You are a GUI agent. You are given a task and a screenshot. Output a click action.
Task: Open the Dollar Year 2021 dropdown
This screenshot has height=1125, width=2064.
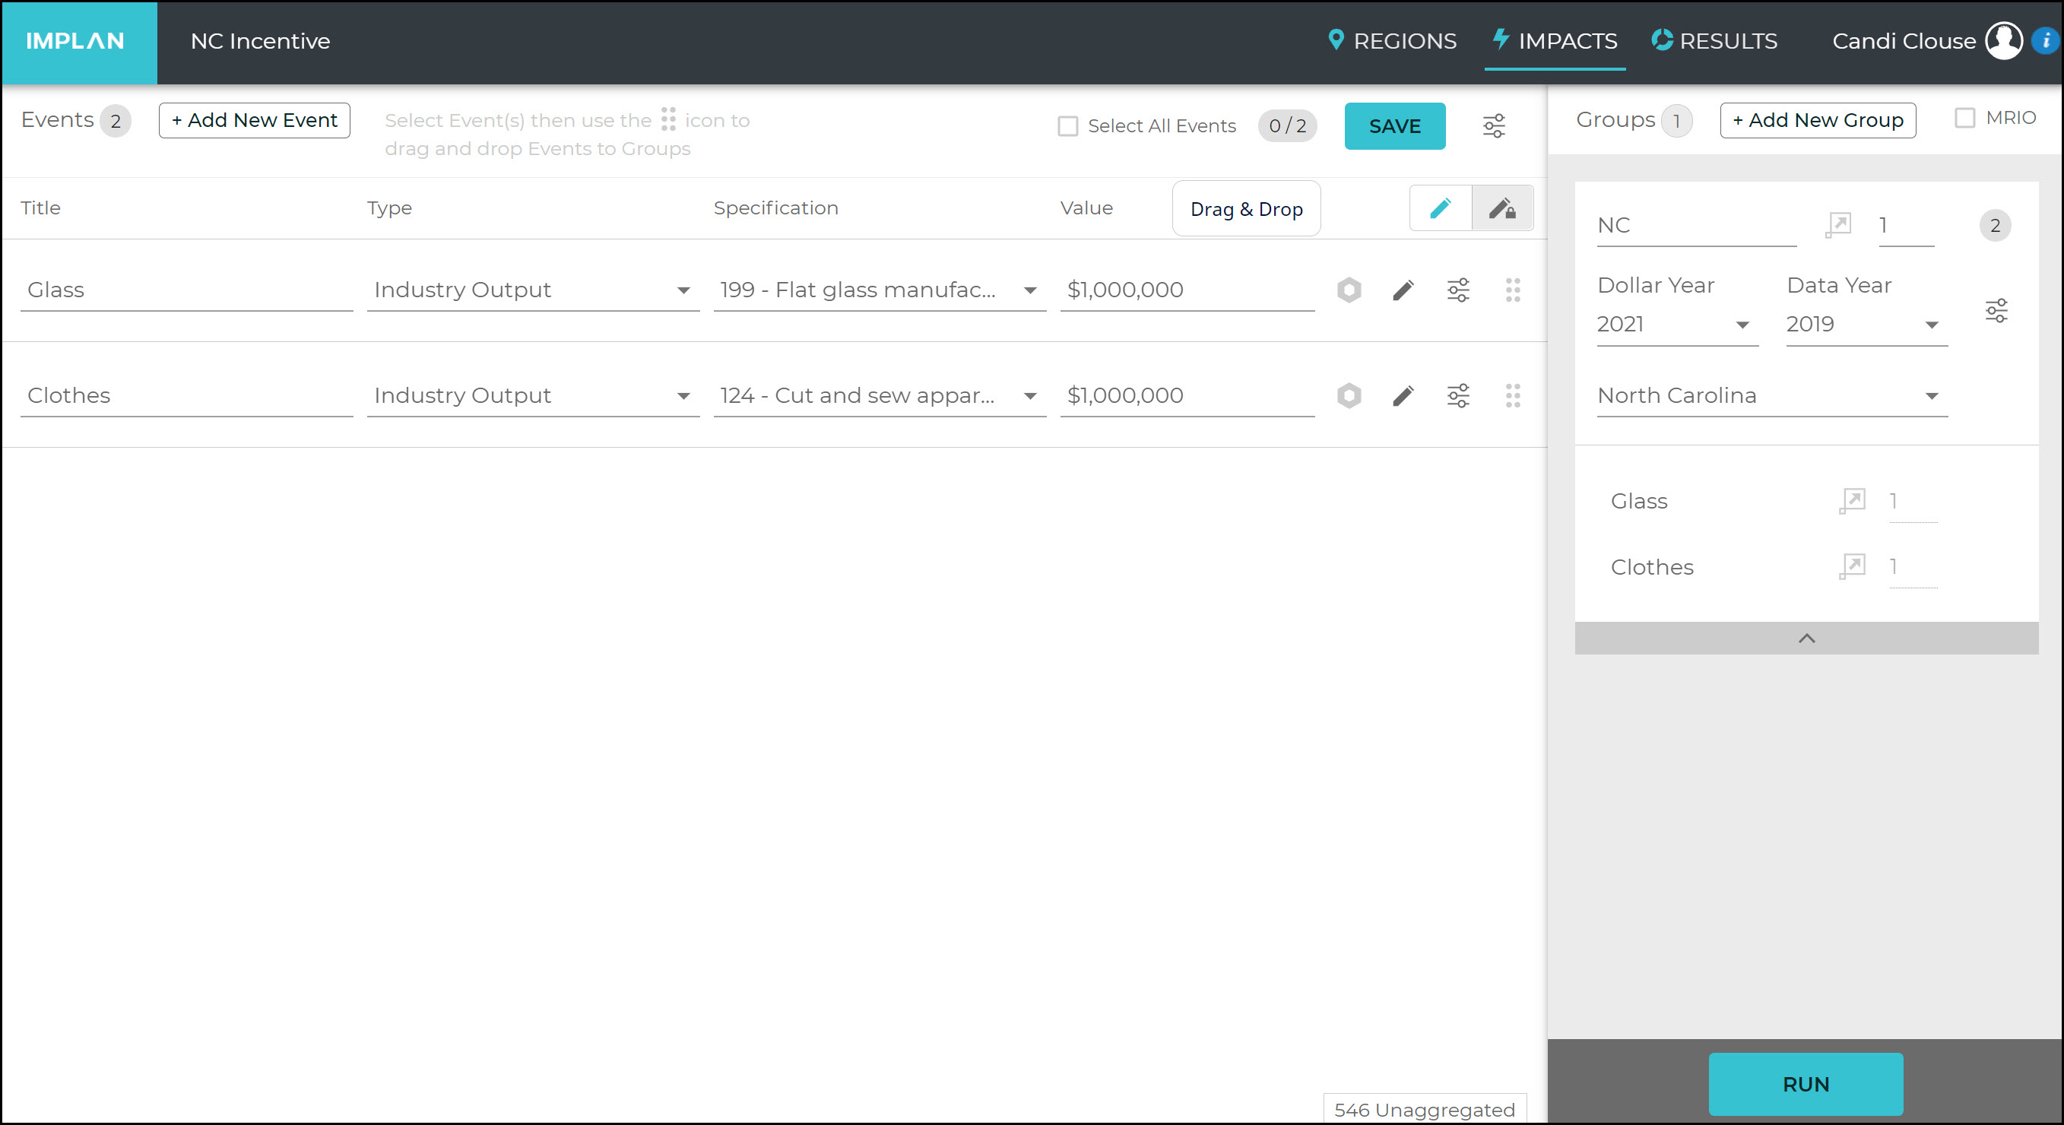[1677, 325]
